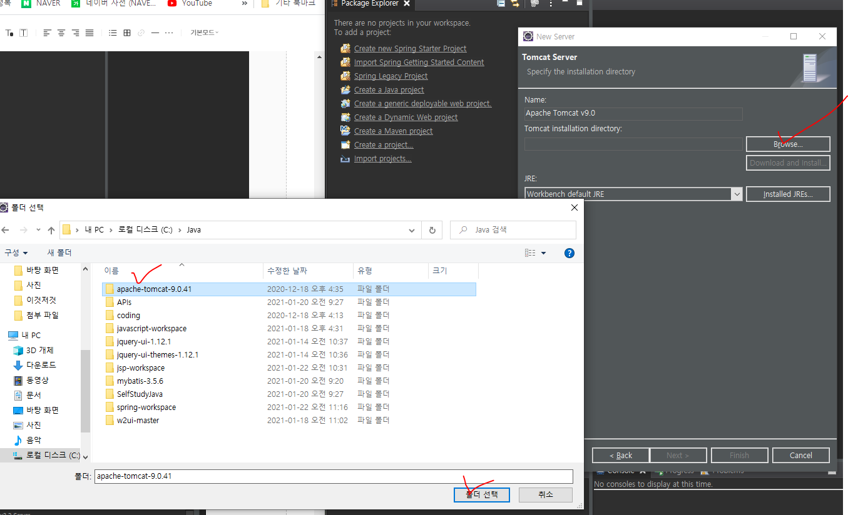This screenshot has height=515, width=848.
Task: Click the 폴더 선택 button
Action: (482, 494)
